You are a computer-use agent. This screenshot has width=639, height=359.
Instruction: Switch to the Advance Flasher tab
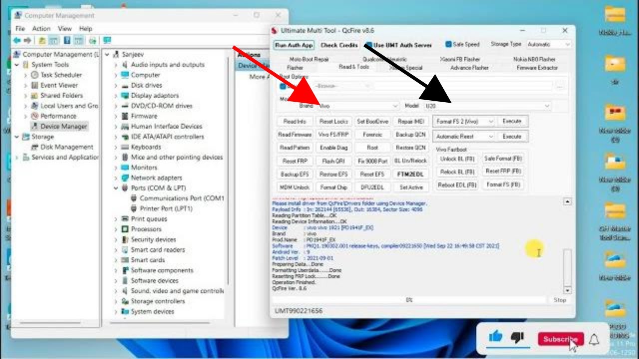click(x=469, y=67)
